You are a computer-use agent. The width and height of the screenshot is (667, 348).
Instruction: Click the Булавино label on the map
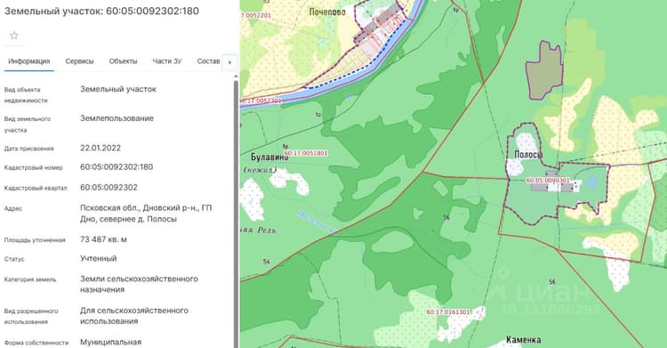pos(269,158)
